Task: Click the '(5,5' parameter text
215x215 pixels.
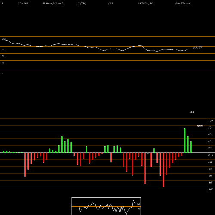Action: (x=111, y=3)
